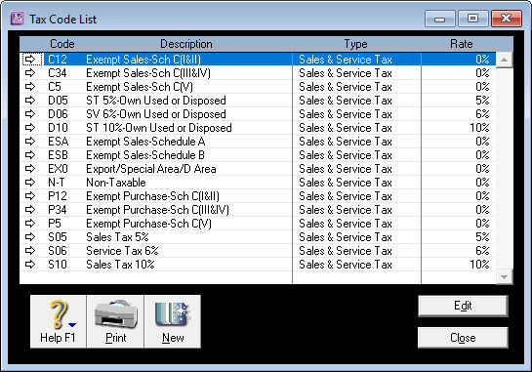Select the 'Service Tax 6%' row

click(x=258, y=251)
